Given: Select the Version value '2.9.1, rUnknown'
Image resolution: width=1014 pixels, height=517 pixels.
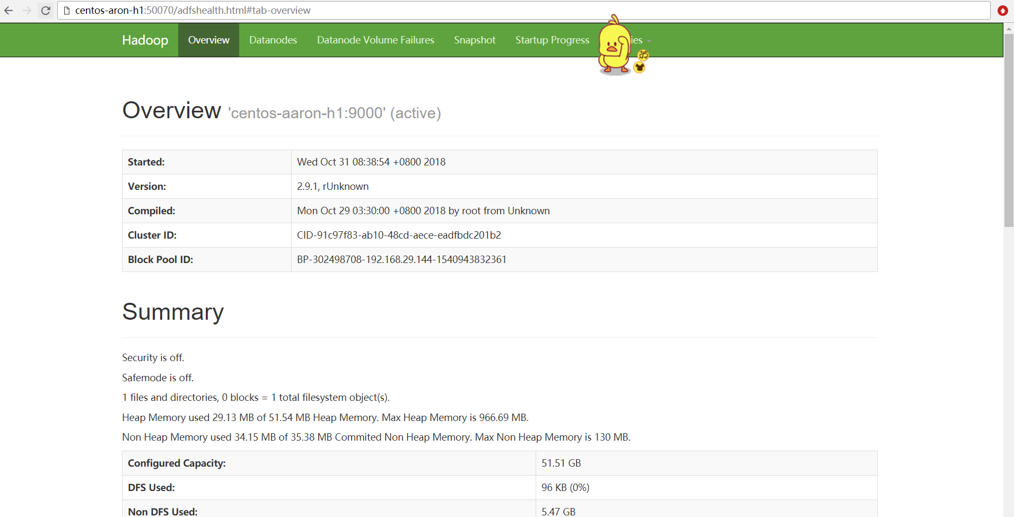Looking at the screenshot, I should pos(333,187).
